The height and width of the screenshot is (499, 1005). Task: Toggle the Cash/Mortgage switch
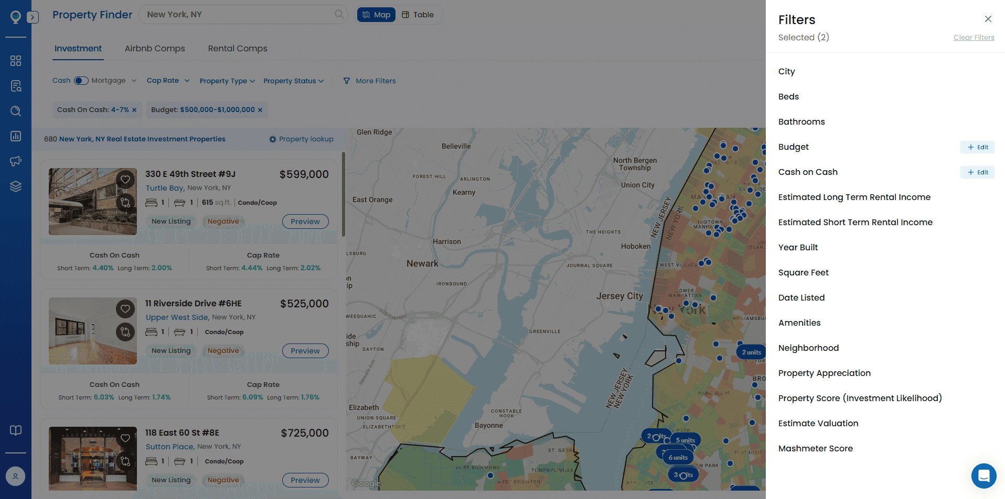point(81,81)
